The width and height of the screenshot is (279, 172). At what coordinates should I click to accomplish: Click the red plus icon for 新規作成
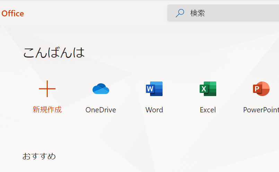[47, 89]
